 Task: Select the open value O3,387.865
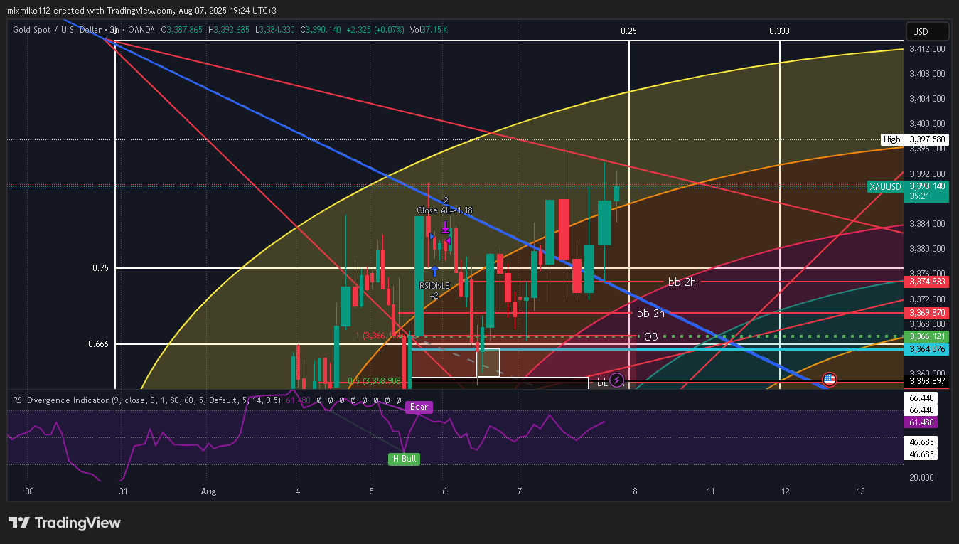coord(182,30)
